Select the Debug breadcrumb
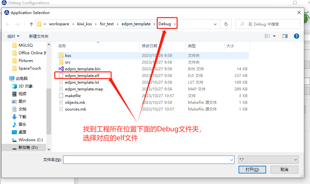310x184 pixels. coord(165,24)
